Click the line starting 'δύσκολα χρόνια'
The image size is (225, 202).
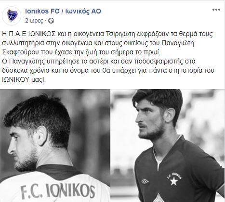108,71
